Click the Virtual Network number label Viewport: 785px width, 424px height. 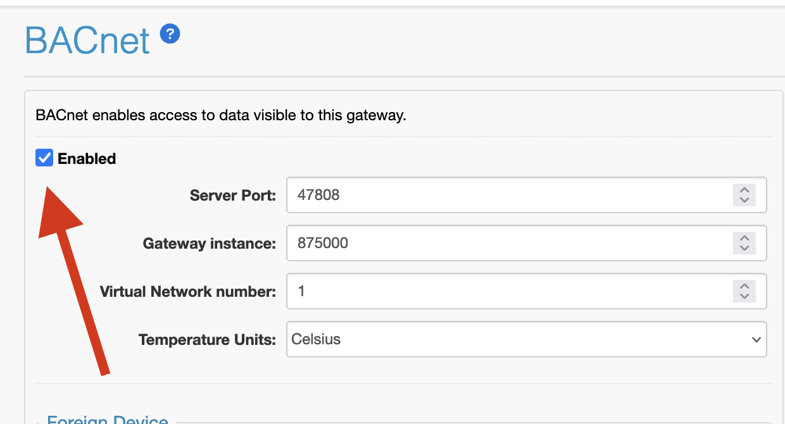coord(188,292)
